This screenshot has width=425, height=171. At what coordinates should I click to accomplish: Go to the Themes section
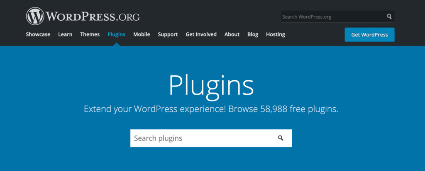(90, 34)
